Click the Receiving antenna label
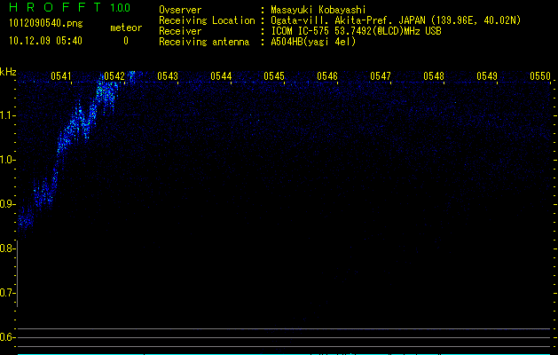The height and width of the screenshot is (355, 558). [204, 42]
